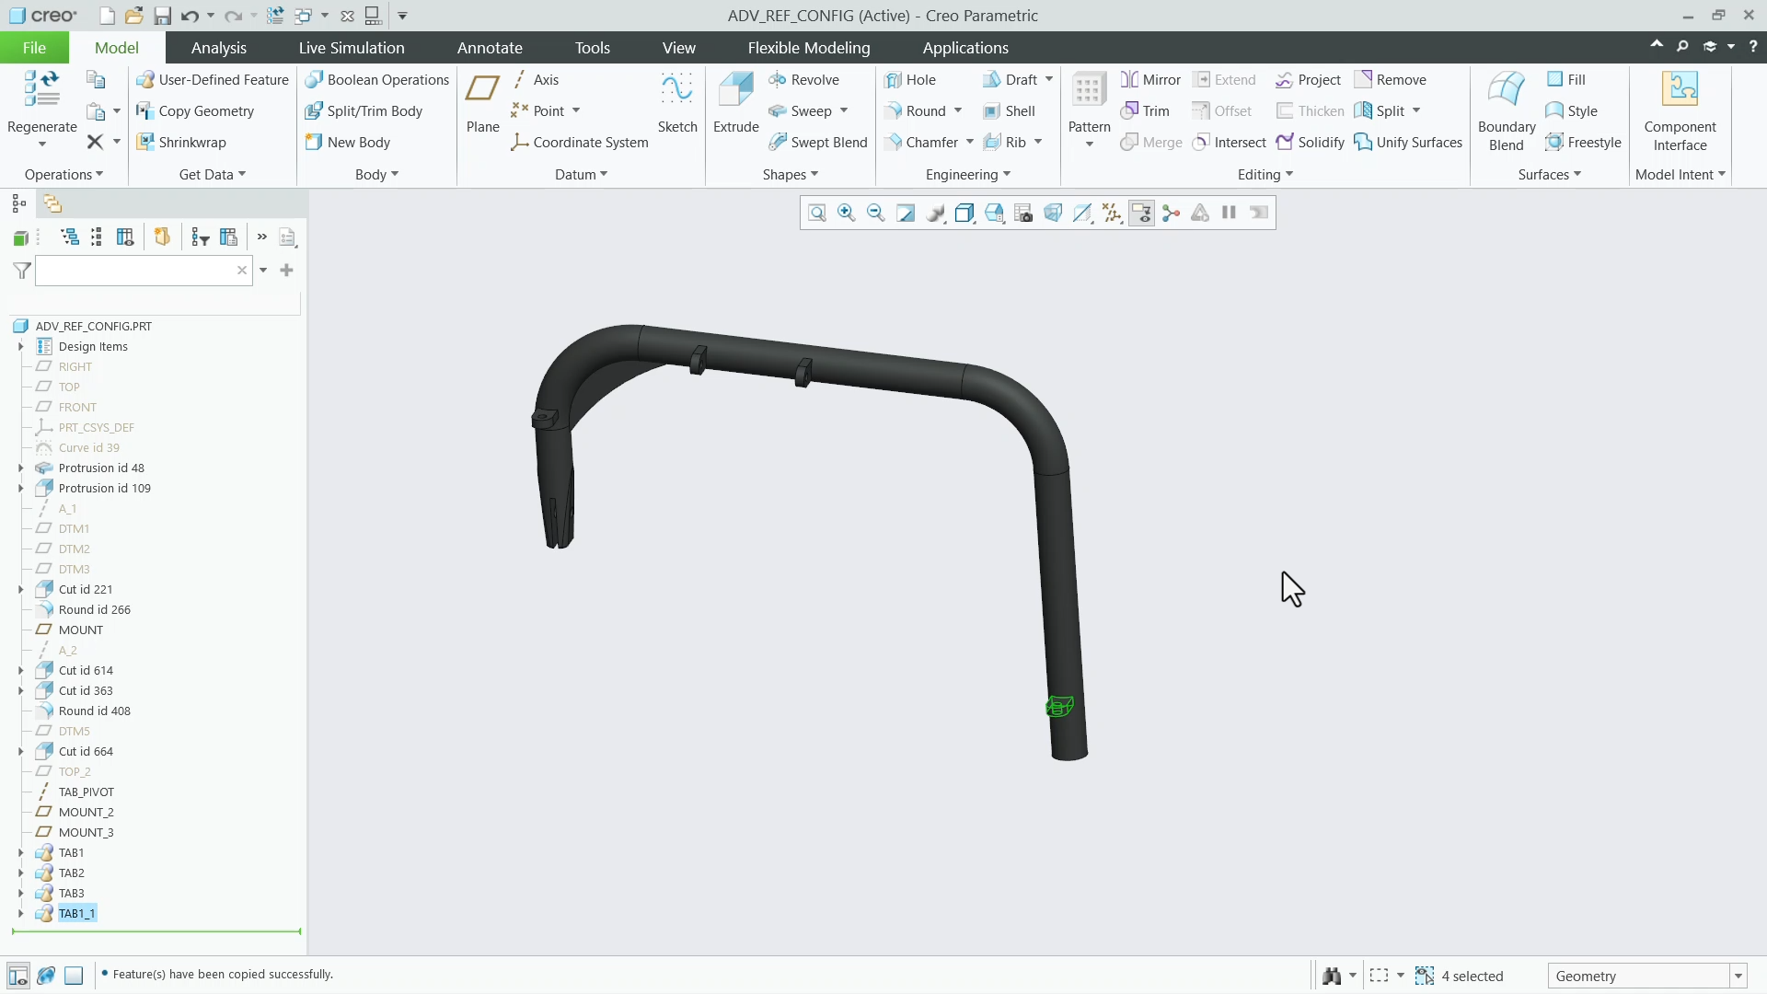Click the Coordinate System tool
The image size is (1767, 994).
pyautogui.click(x=580, y=143)
